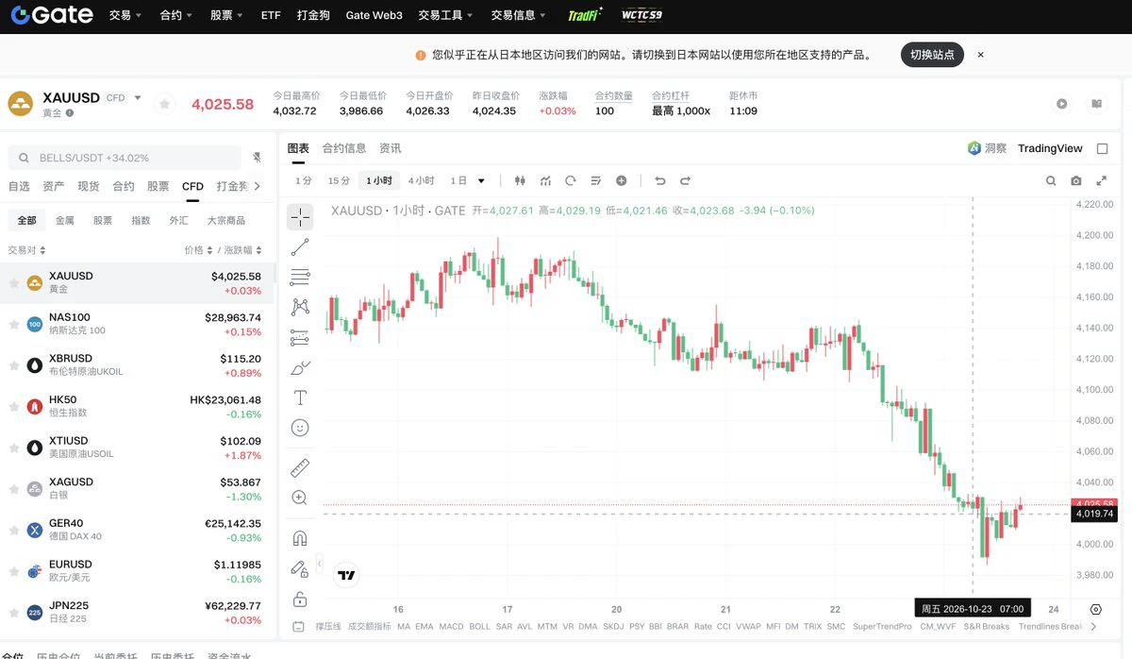This screenshot has width=1132, height=659.
Task: Select the crosshair cursor tool
Action: [300, 217]
